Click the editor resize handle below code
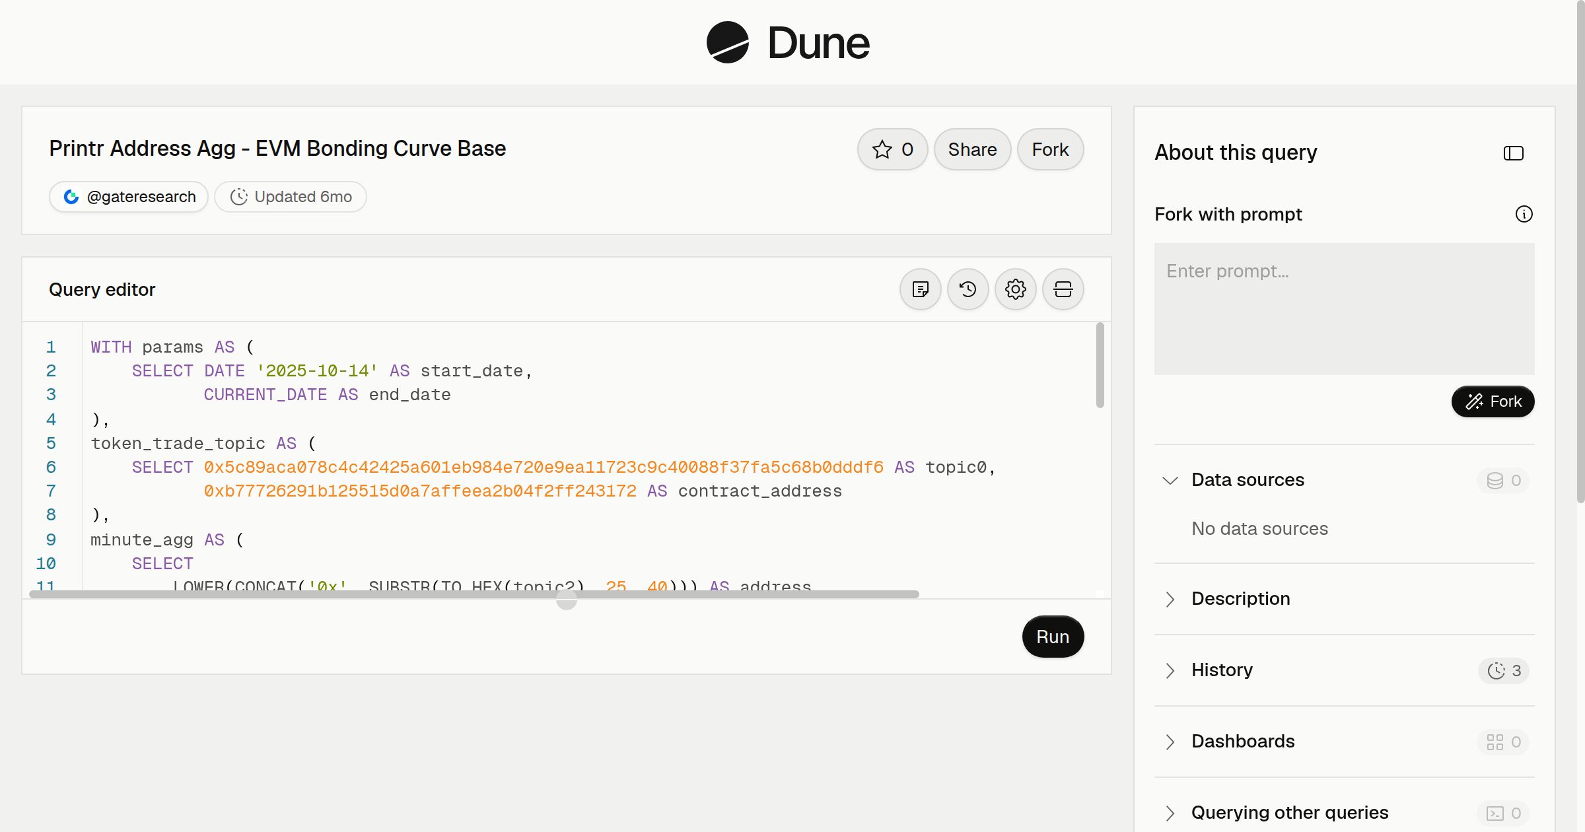This screenshot has width=1585, height=832. point(566,600)
